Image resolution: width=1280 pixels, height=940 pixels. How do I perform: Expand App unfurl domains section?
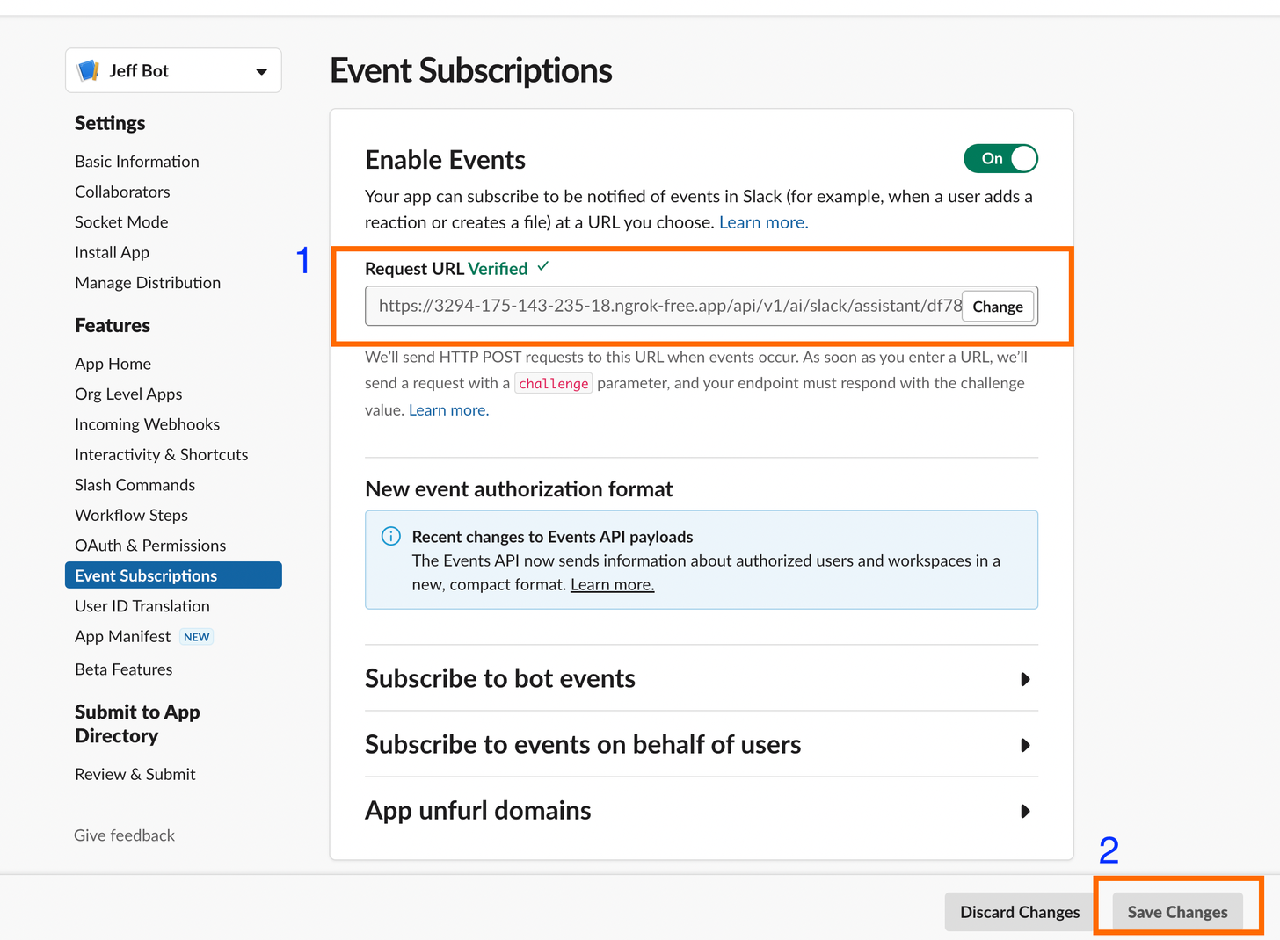[x=702, y=810]
